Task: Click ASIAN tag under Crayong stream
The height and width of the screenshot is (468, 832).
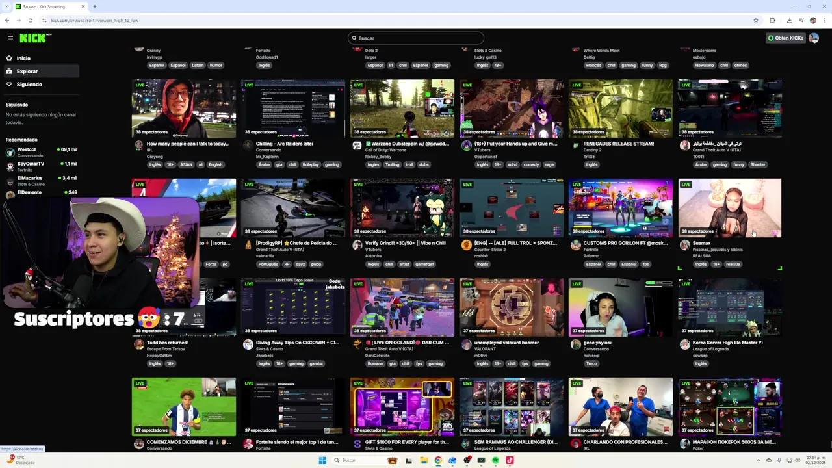Action: point(187,165)
